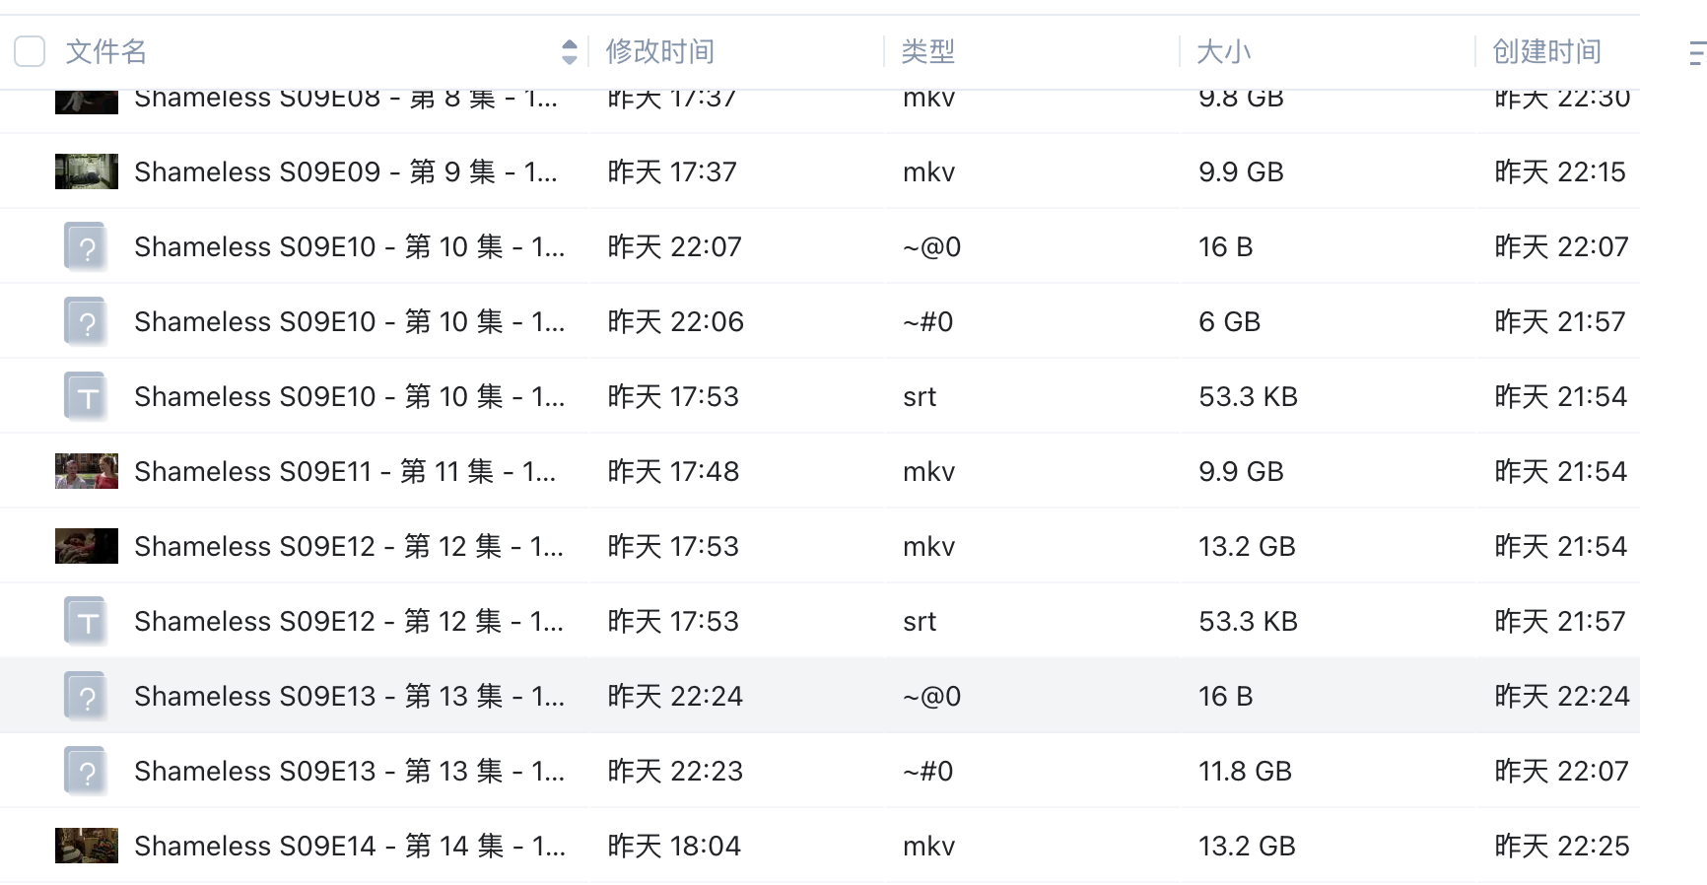This screenshot has width=1707, height=885.
Task: Click the 6 GB size cell
Action: tap(1229, 321)
